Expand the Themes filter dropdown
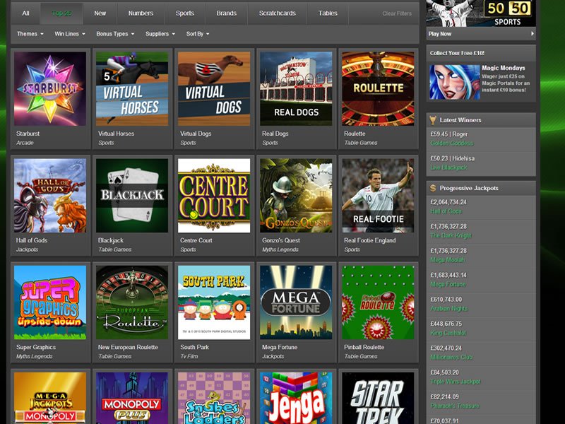The height and width of the screenshot is (424, 565). pyautogui.click(x=30, y=34)
